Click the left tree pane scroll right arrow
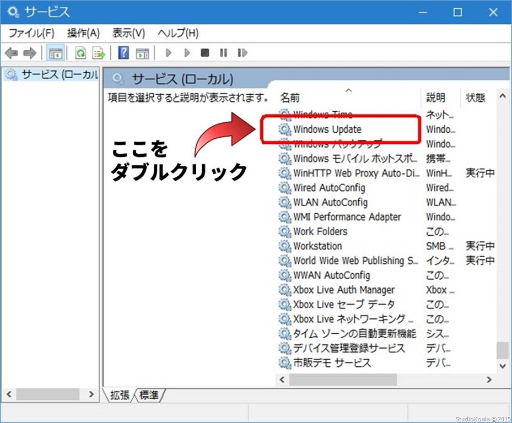512x423 pixels. point(91,394)
